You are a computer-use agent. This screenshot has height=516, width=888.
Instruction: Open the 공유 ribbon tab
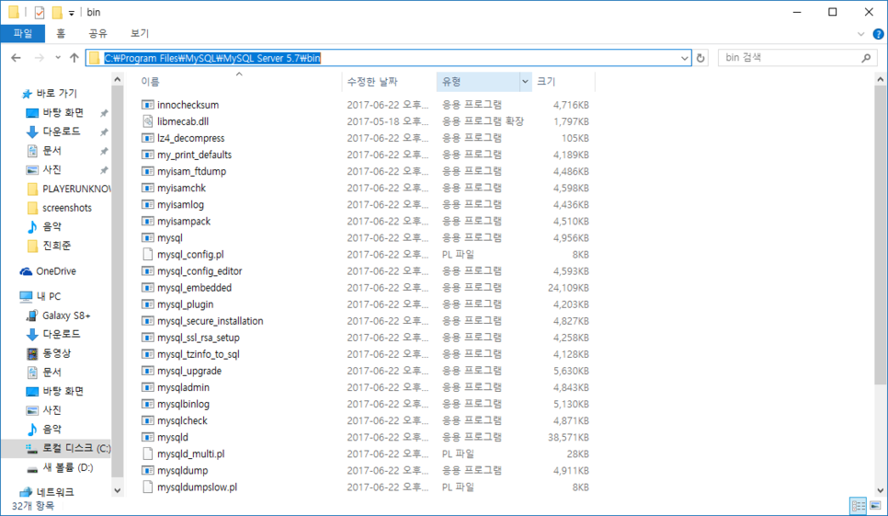[x=97, y=33]
